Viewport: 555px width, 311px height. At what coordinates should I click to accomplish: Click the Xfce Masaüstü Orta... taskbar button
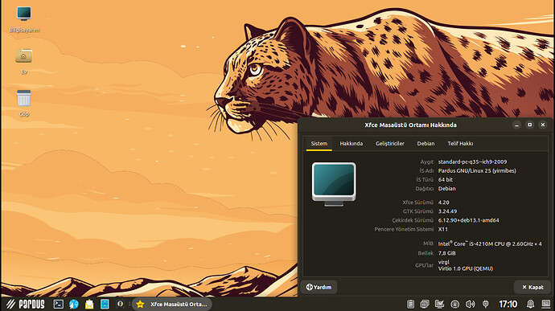(x=172, y=304)
